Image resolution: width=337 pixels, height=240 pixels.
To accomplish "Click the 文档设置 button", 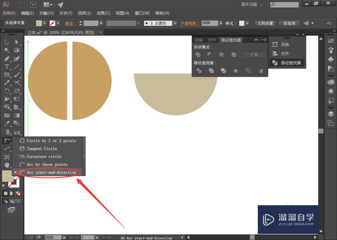I will coord(265,23).
